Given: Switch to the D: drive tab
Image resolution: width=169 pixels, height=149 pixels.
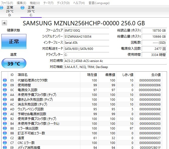Looking at the screenshot, I should pos(10,11).
